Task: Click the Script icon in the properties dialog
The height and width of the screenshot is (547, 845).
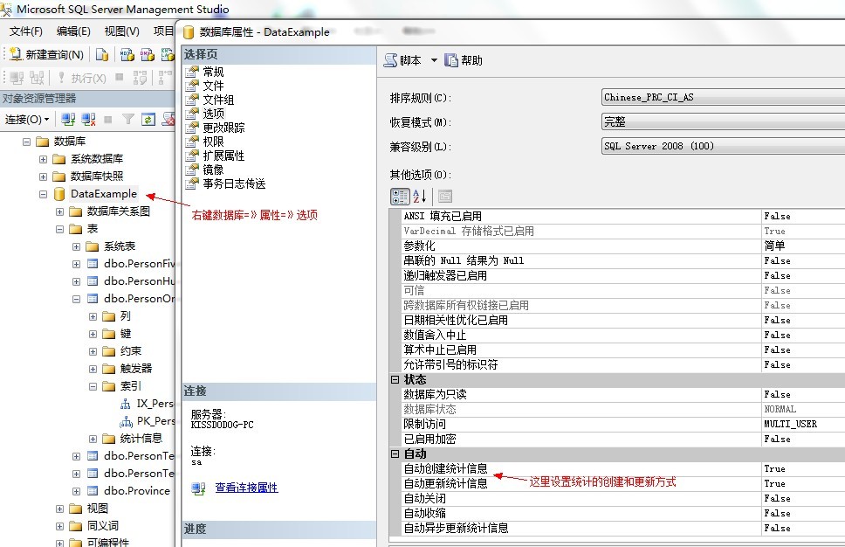Action: 390,60
